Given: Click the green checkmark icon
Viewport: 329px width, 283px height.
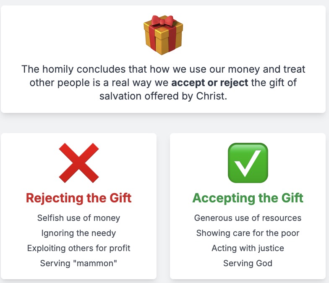Looking at the screenshot, I should (248, 163).
